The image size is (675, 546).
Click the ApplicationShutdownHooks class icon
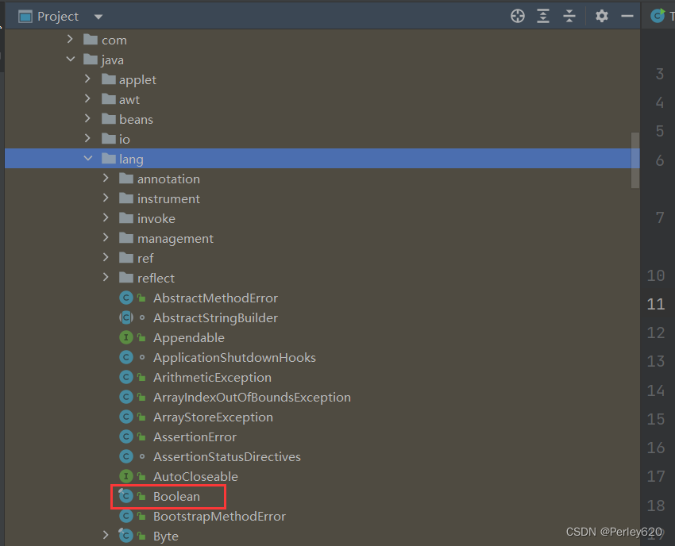click(125, 357)
